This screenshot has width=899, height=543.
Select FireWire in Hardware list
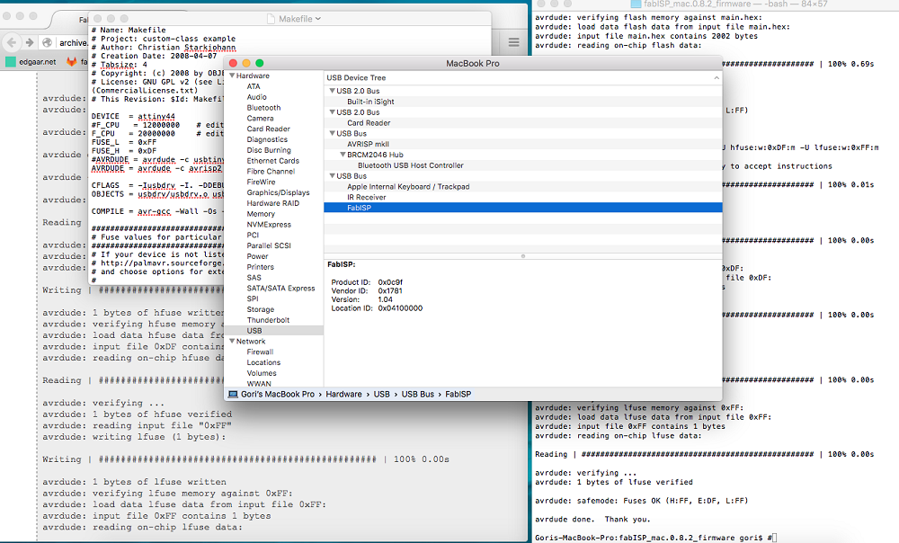[x=261, y=182]
